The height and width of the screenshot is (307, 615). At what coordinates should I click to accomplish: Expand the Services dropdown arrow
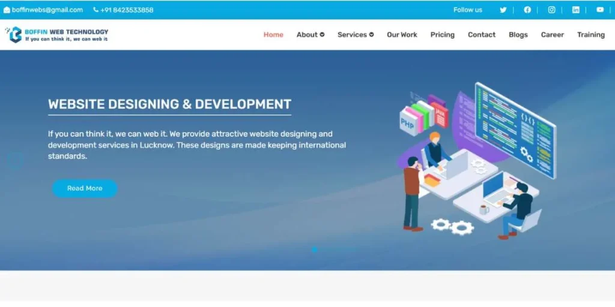click(x=371, y=34)
